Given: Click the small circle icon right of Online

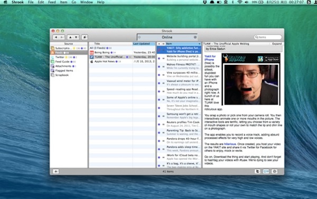Looking at the screenshot, I should click(x=195, y=37).
